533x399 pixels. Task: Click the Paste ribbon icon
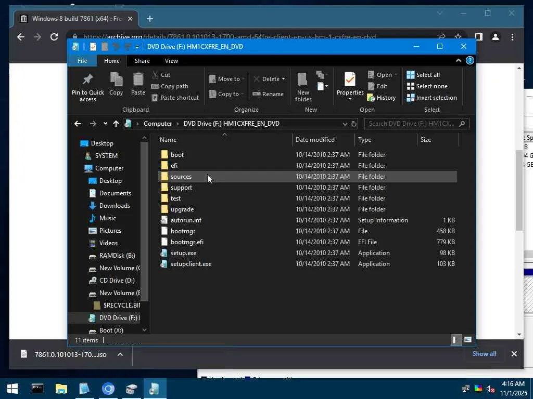pos(138,79)
